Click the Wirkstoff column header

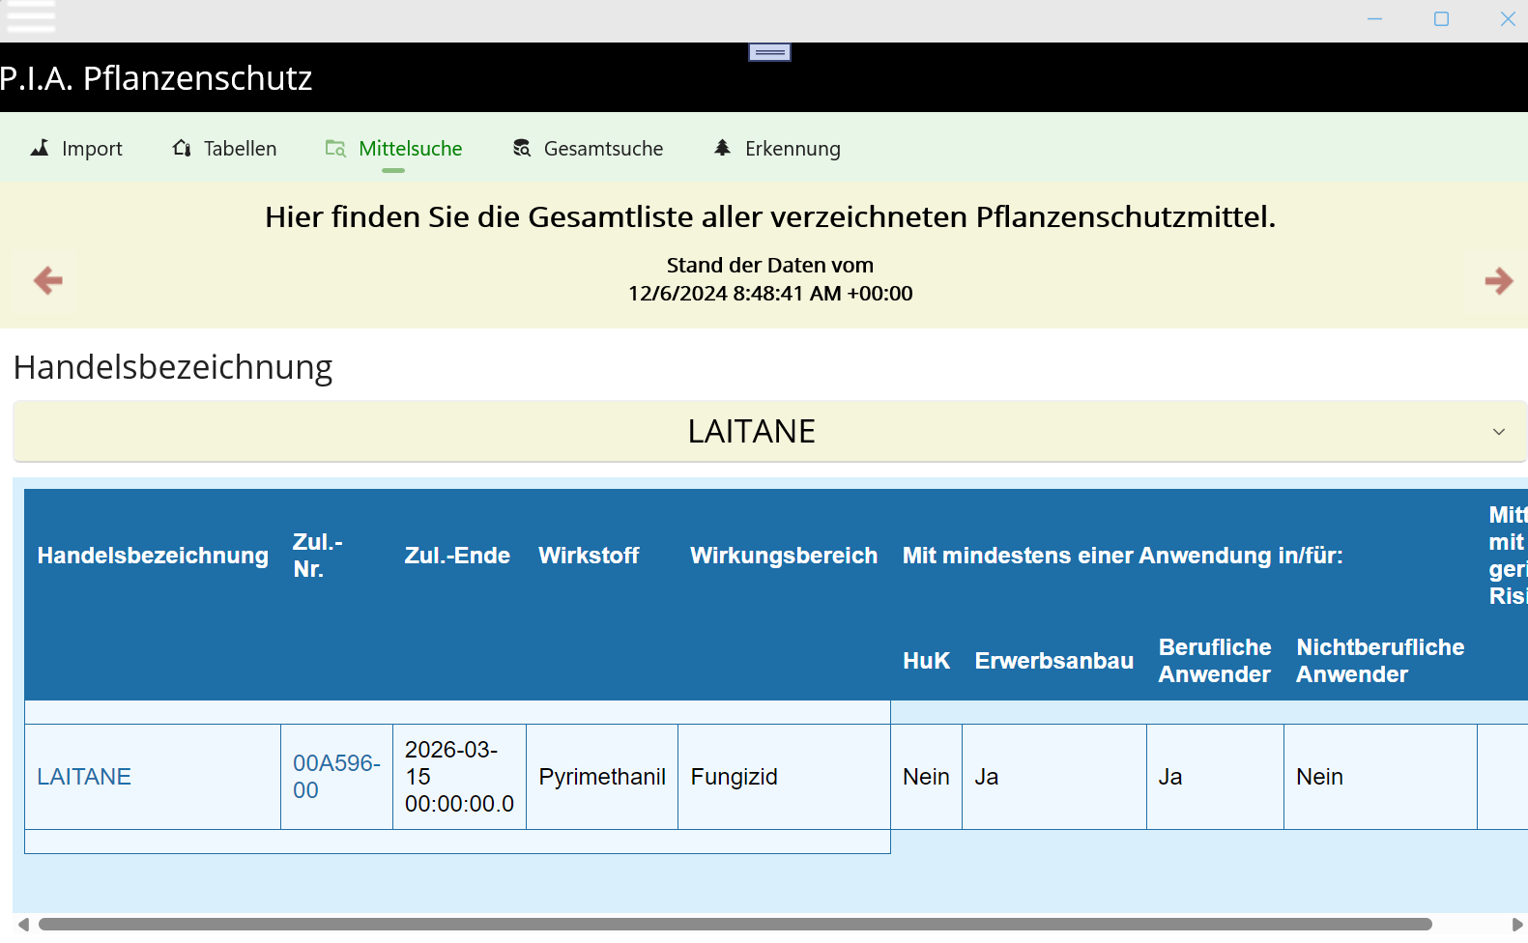589,556
